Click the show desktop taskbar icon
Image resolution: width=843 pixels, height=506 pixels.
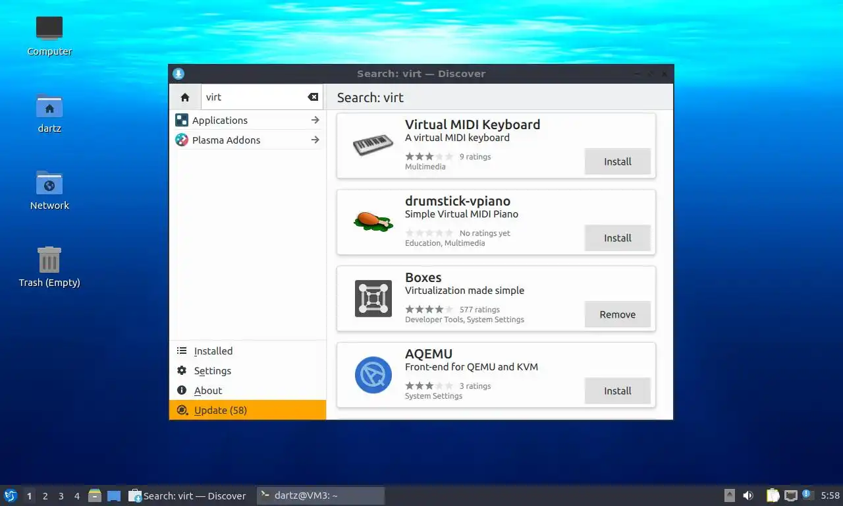tap(114, 495)
